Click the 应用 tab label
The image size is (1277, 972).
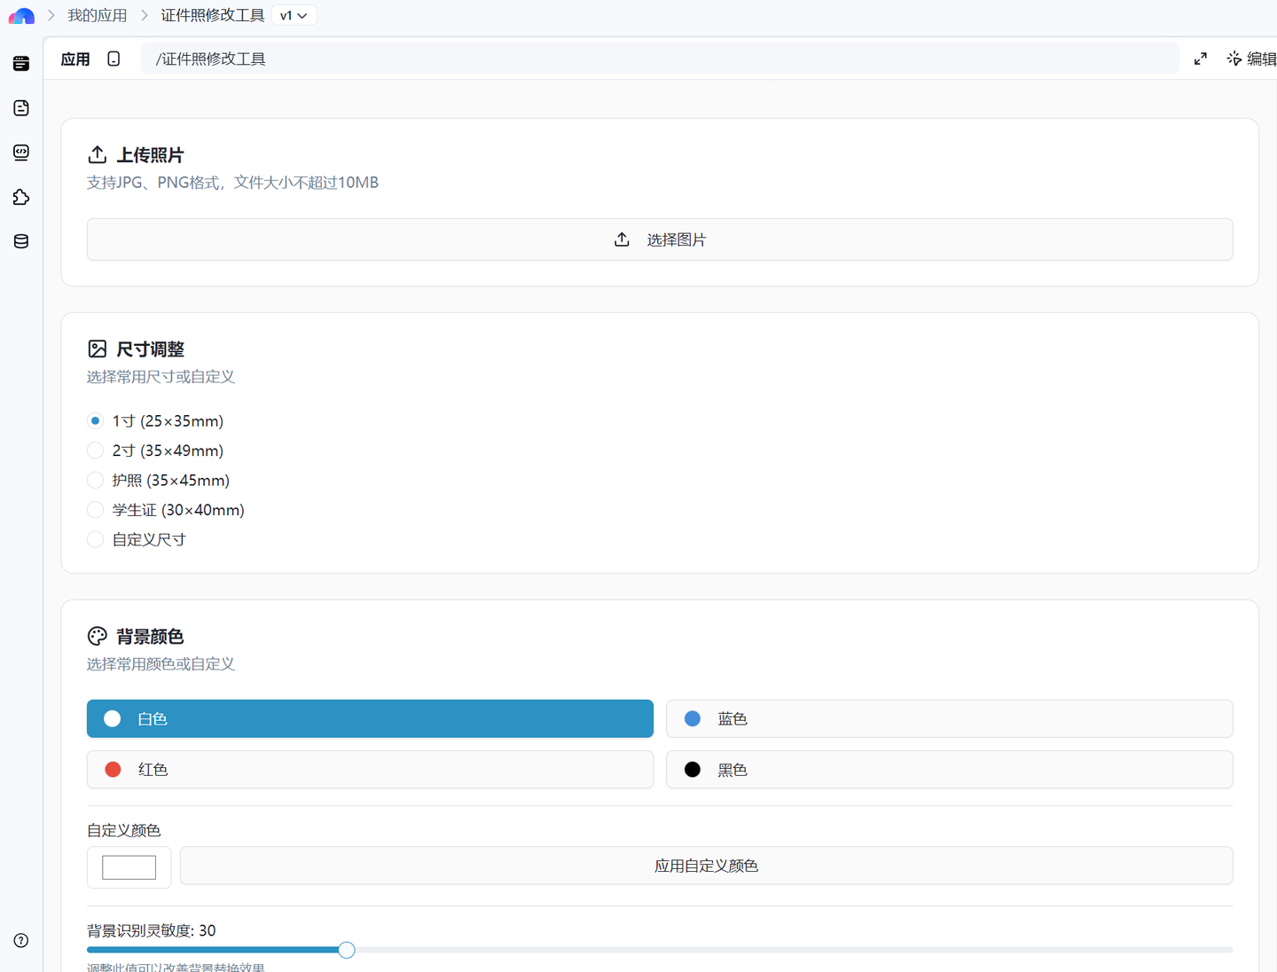pos(75,59)
